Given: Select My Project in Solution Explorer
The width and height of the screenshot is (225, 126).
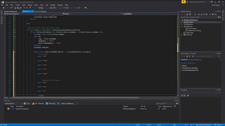Looking at the screenshot, I should click(x=189, y=22).
